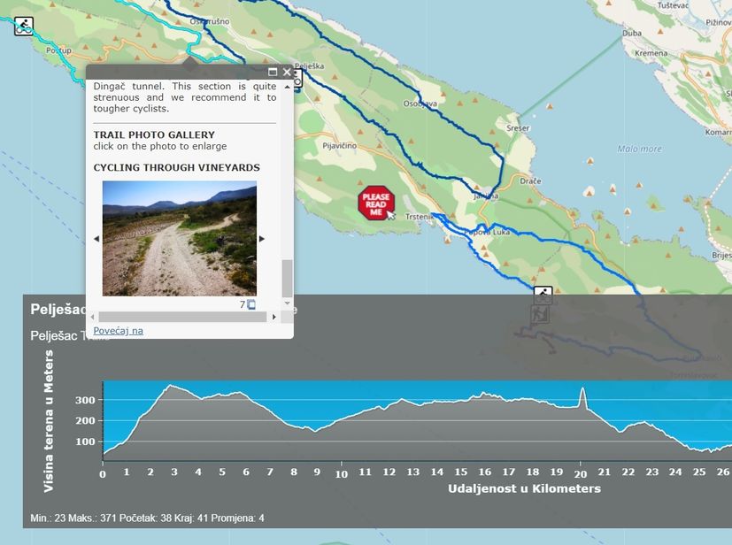
Task: Click the cycling trail icon in top-left corner
Action: pyautogui.click(x=24, y=26)
